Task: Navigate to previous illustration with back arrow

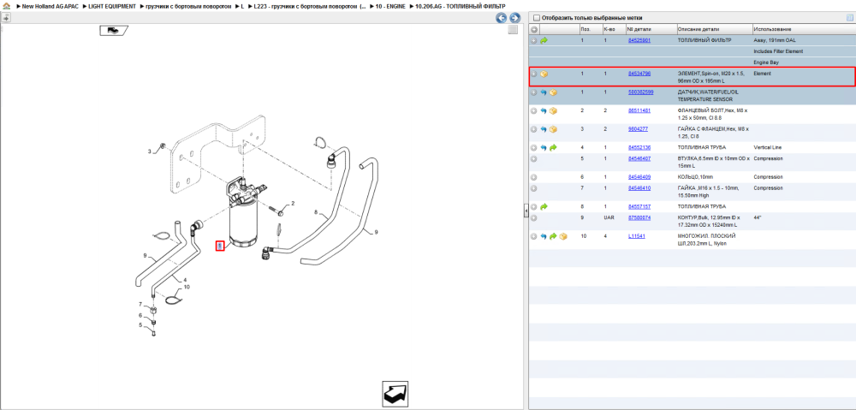Action: click(501, 17)
